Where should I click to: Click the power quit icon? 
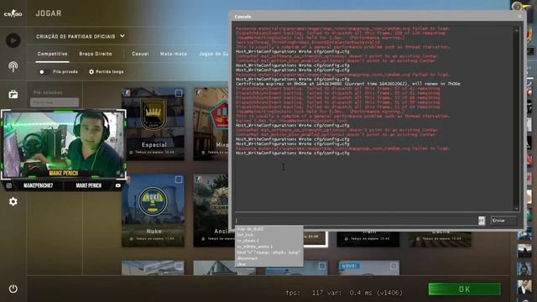click(x=13, y=289)
